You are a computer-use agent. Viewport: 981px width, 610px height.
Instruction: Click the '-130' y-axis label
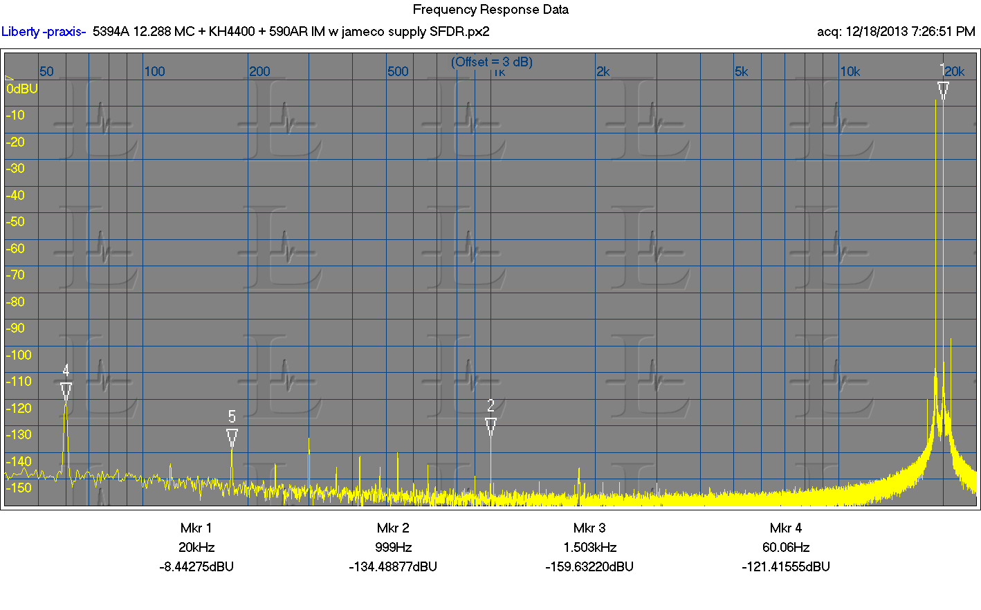coord(19,435)
